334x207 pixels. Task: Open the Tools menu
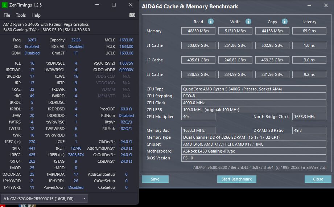(21, 15)
